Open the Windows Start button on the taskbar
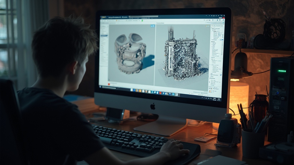 click(x=100, y=87)
